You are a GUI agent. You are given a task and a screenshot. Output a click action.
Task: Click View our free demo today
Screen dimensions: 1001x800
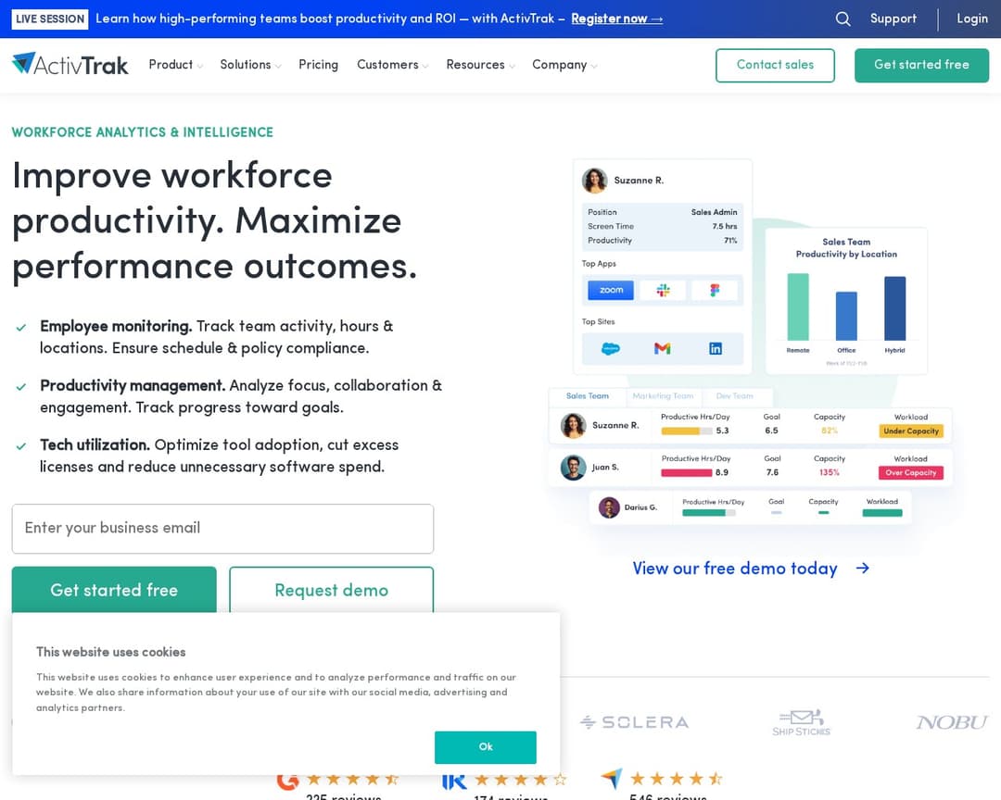736,569
